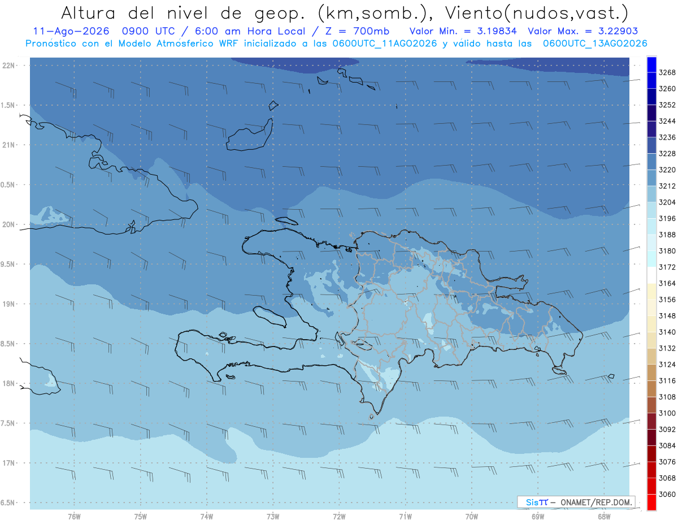Click the '3228' colorbar value
This screenshot has width=678, height=524.
(x=667, y=154)
